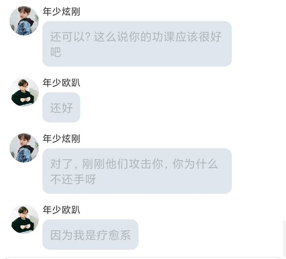Screen dimensions: 286x259
Task: Click username 年少炫刚 above the 对了 bubble
Action: 62,138
